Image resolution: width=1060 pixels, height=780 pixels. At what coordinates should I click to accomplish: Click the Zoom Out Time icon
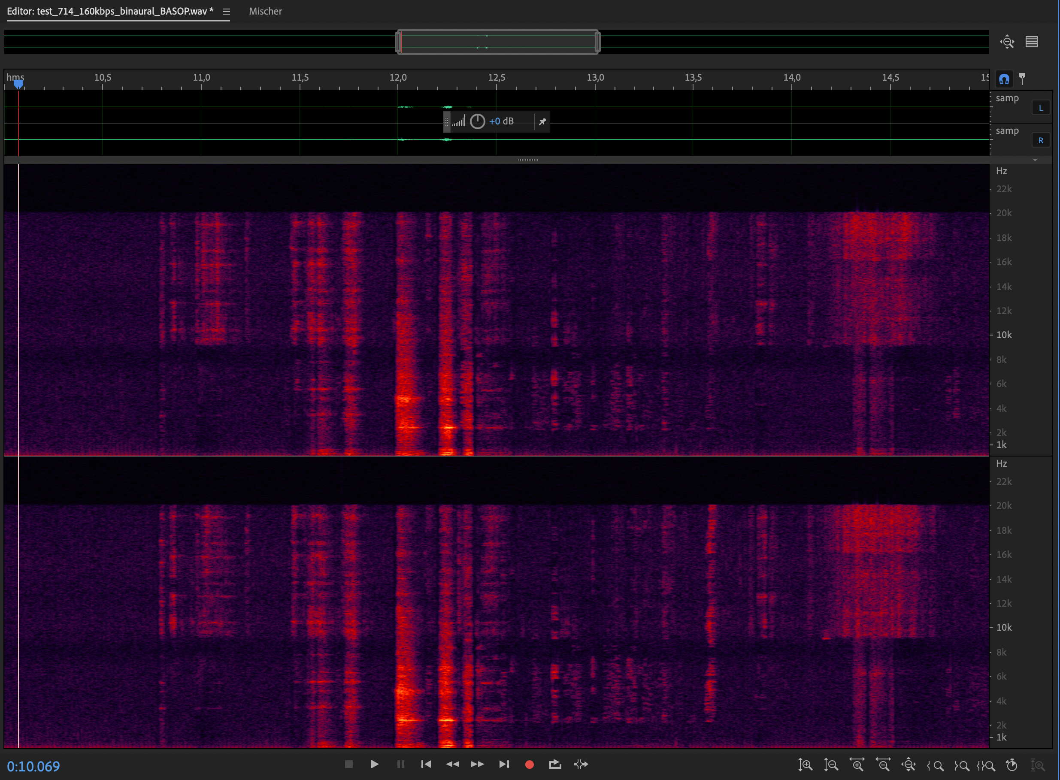click(882, 765)
